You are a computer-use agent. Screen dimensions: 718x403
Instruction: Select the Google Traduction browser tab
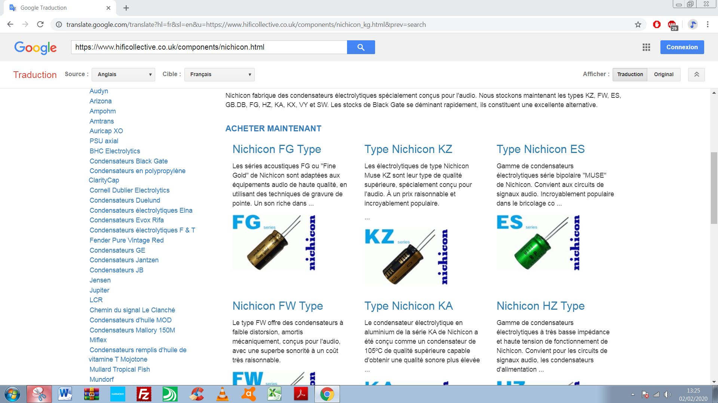(x=56, y=8)
